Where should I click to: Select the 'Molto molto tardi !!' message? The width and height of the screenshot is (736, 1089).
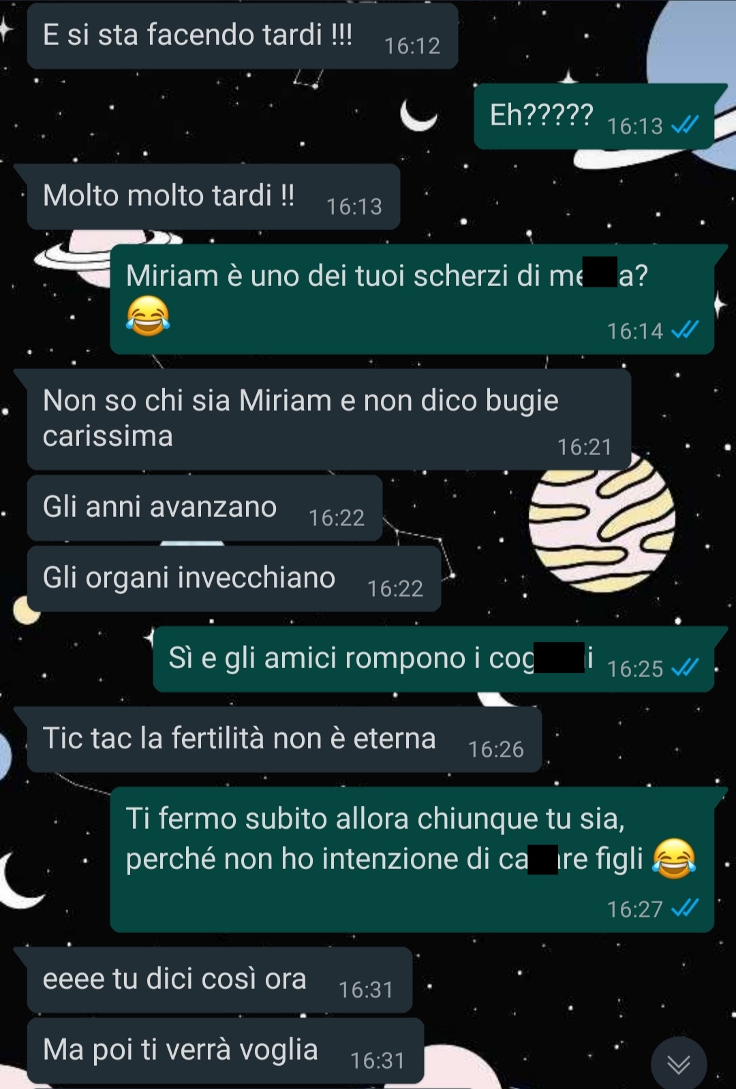coord(213,197)
